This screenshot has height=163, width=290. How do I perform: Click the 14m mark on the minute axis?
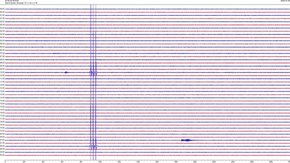(138, 162)
